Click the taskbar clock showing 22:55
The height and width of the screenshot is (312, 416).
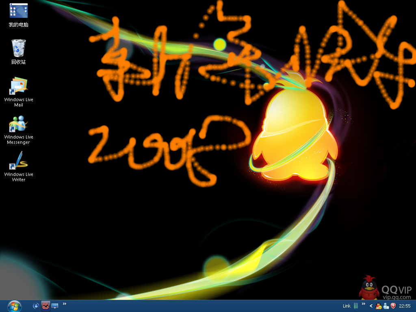point(405,306)
